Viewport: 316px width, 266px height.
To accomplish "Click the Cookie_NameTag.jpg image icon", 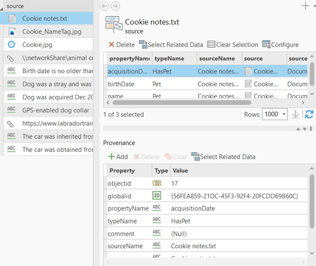I will coord(12,32).
